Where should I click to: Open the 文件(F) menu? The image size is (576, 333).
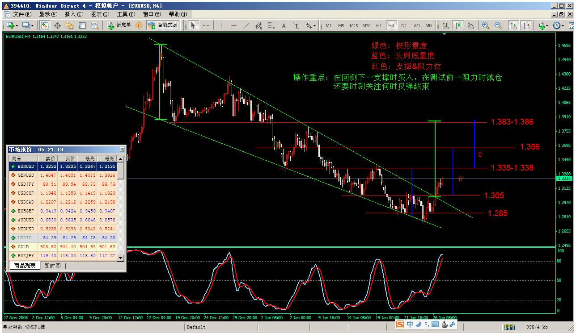(22, 14)
